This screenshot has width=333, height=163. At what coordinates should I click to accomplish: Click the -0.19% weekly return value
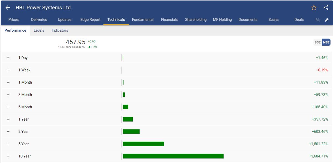[322, 70]
